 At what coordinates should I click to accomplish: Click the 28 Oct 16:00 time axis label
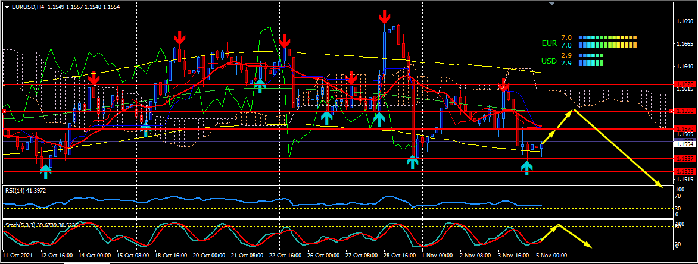click(398, 256)
